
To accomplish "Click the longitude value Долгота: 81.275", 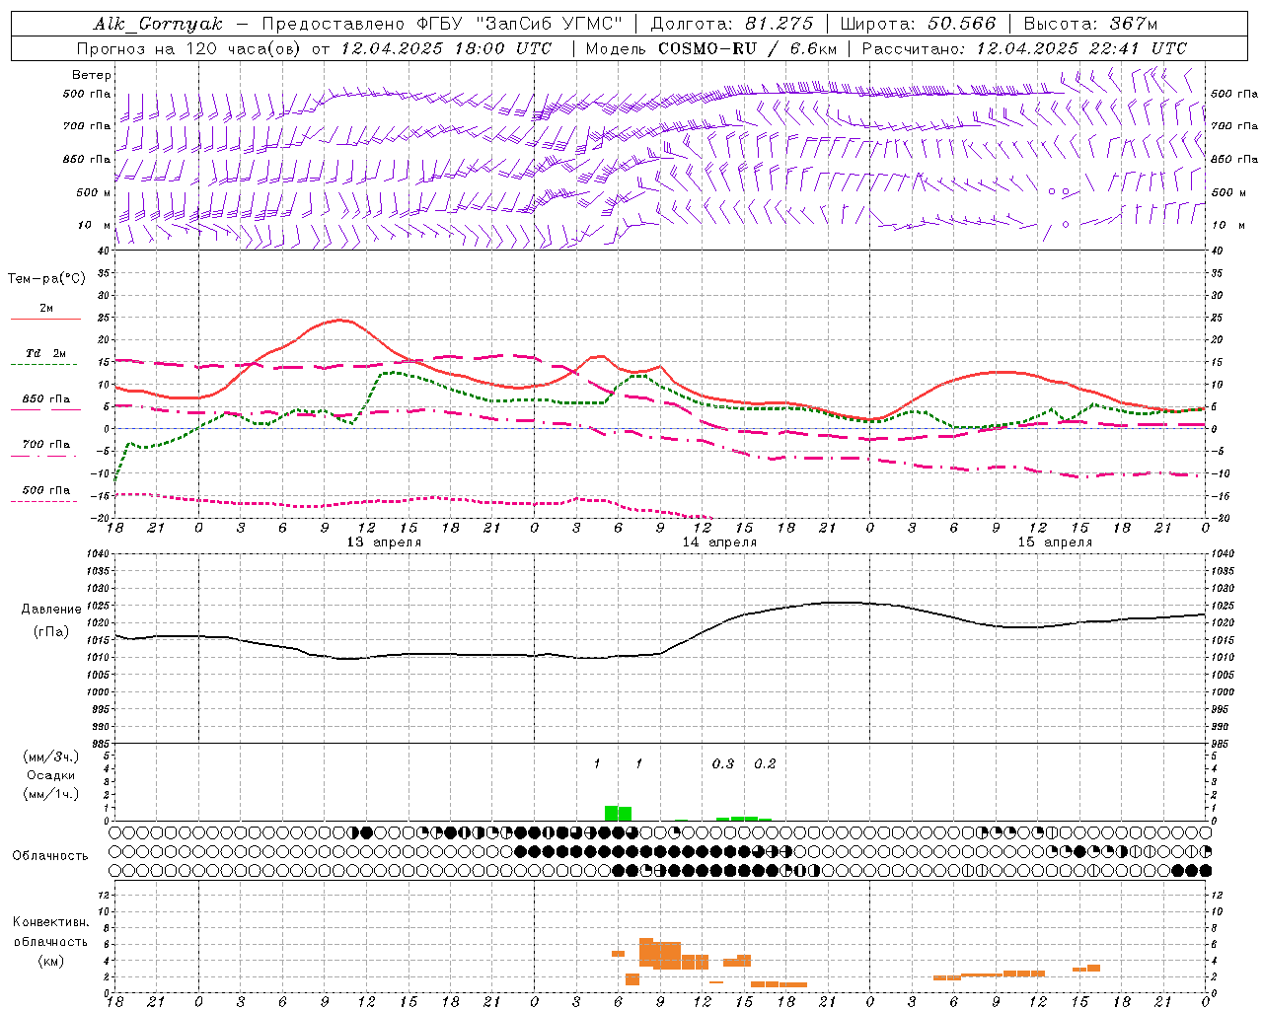I will point(732,24).
